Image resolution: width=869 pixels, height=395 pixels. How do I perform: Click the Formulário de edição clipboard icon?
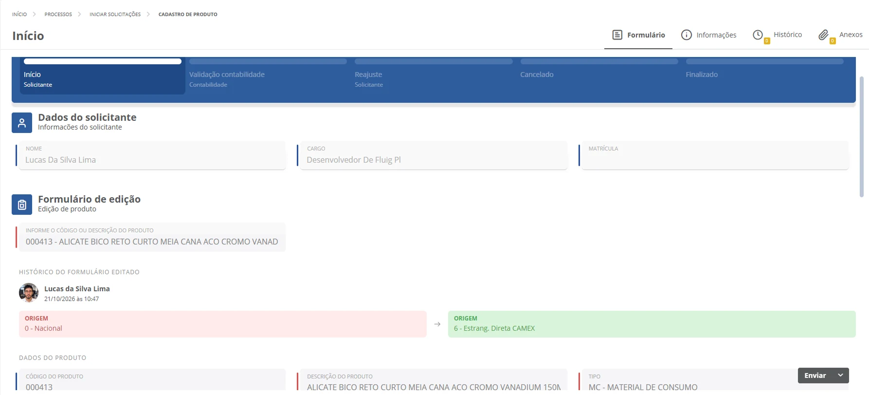[x=22, y=205]
